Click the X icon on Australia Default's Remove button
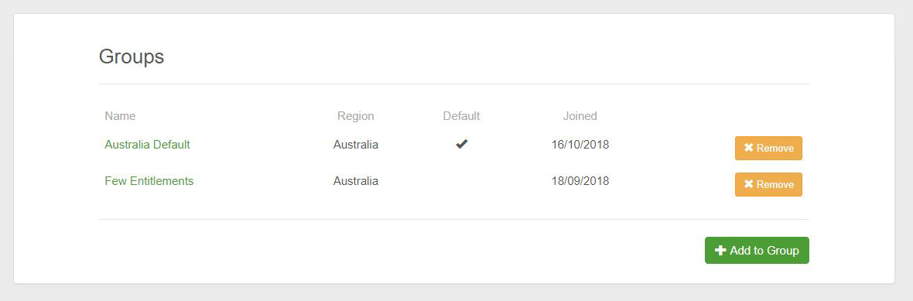The image size is (913, 301). [x=749, y=148]
